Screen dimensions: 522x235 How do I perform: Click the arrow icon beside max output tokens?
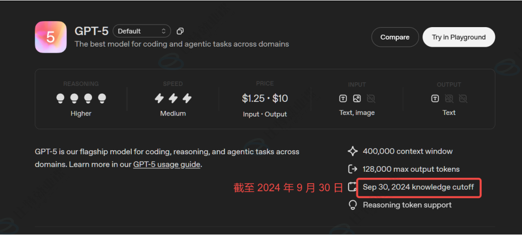[x=353, y=169]
